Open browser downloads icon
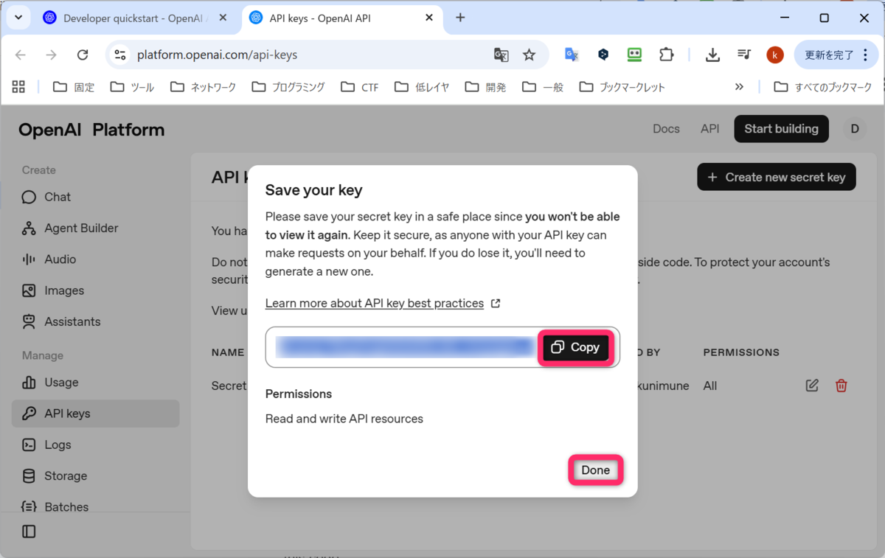Viewport: 885px width, 558px height. click(x=712, y=55)
